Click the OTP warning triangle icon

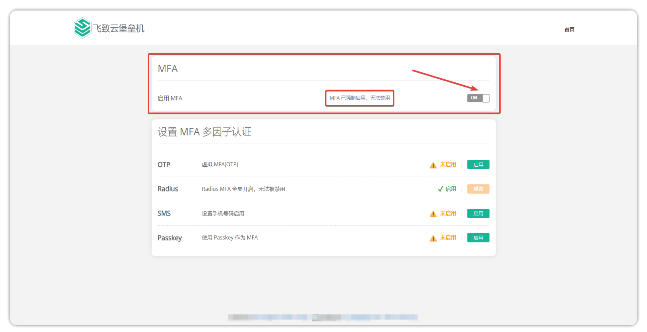pos(433,165)
